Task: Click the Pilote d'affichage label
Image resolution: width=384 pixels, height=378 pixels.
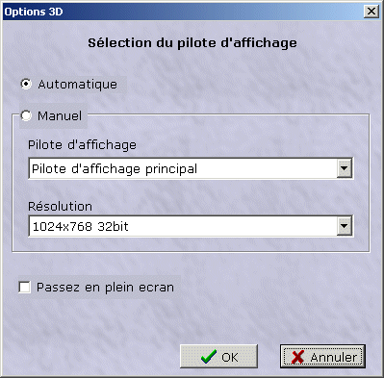Action: point(82,145)
